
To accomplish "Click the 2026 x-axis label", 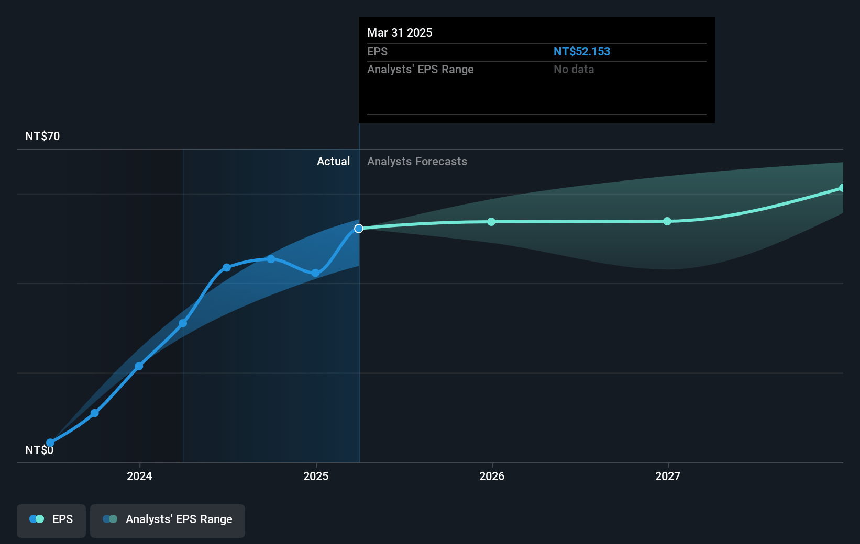I will pos(492,476).
